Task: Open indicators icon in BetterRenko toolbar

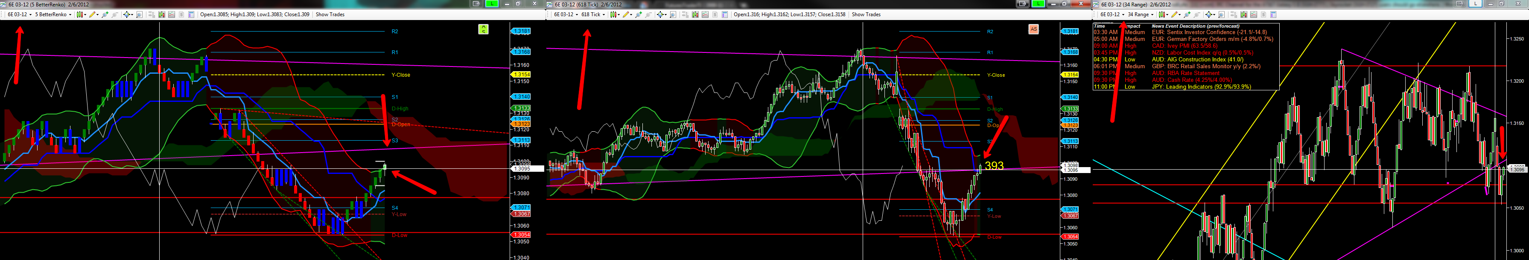Action: tap(172, 14)
